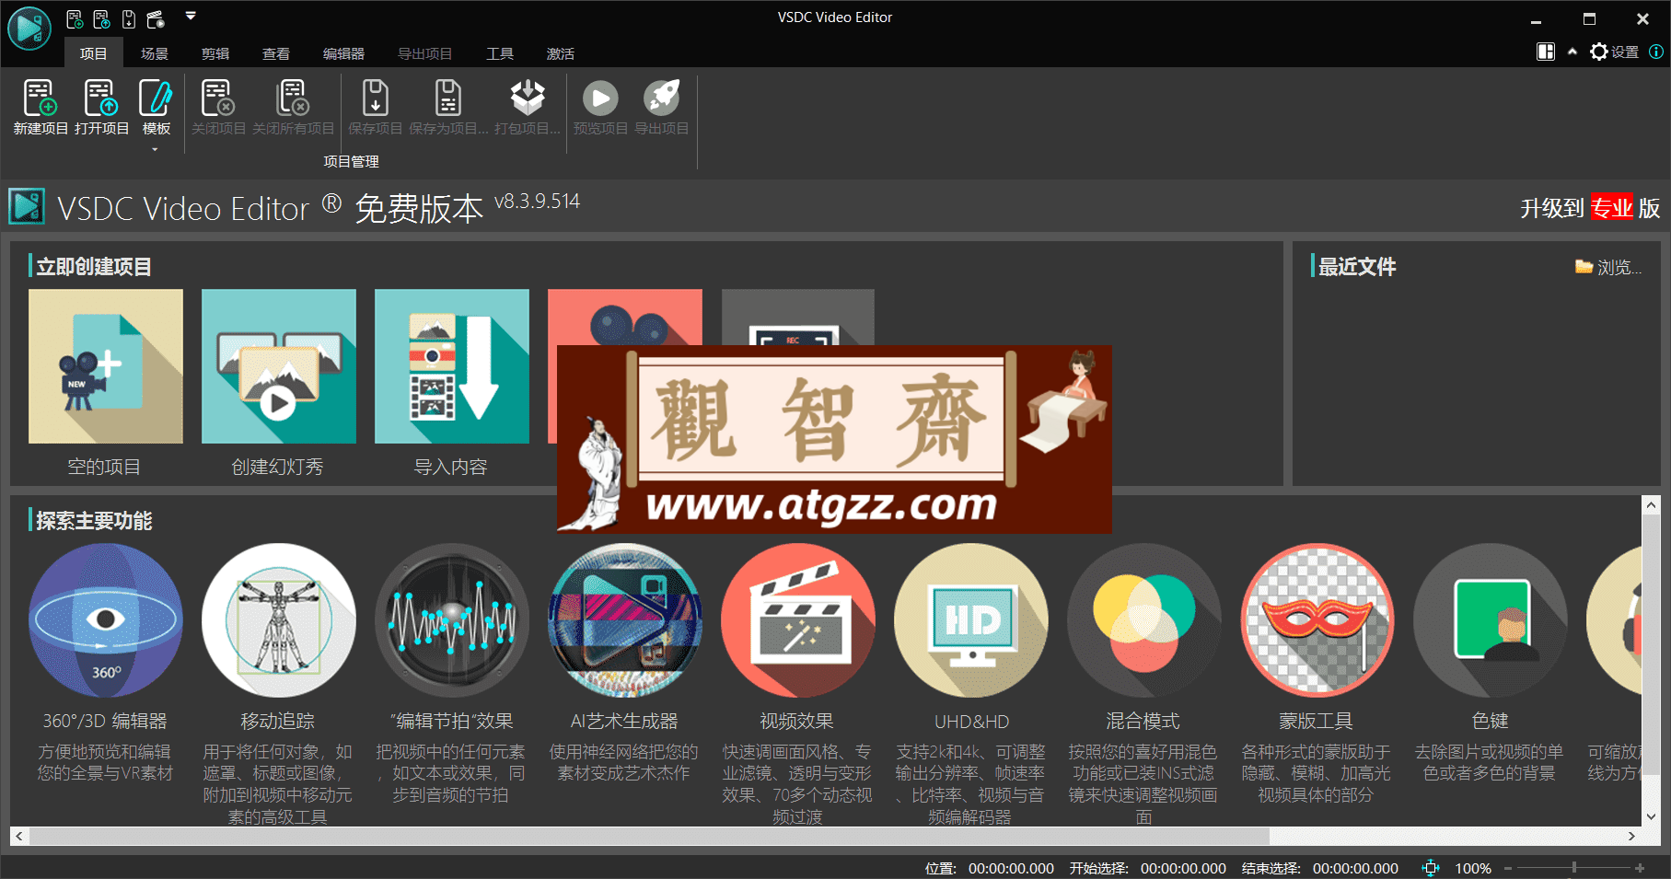The height and width of the screenshot is (879, 1671).
Task: Open the 编辑节拍 waveform feature icon
Action: [452, 620]
